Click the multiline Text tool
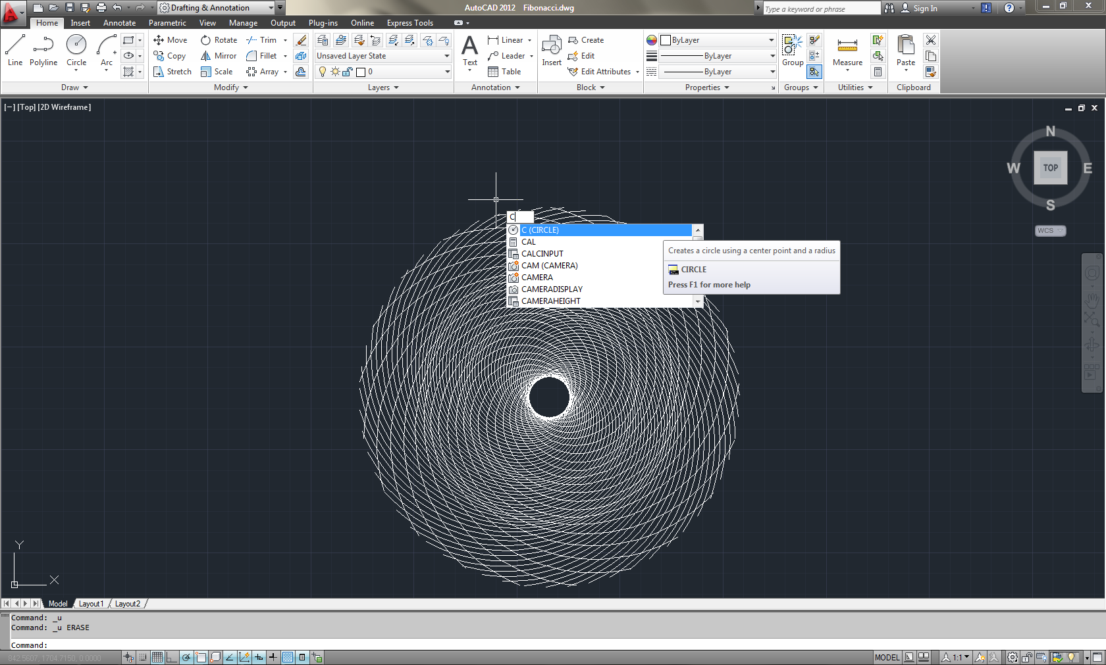The width and height of the screenshot is (1106, 665). pos(470,51)
